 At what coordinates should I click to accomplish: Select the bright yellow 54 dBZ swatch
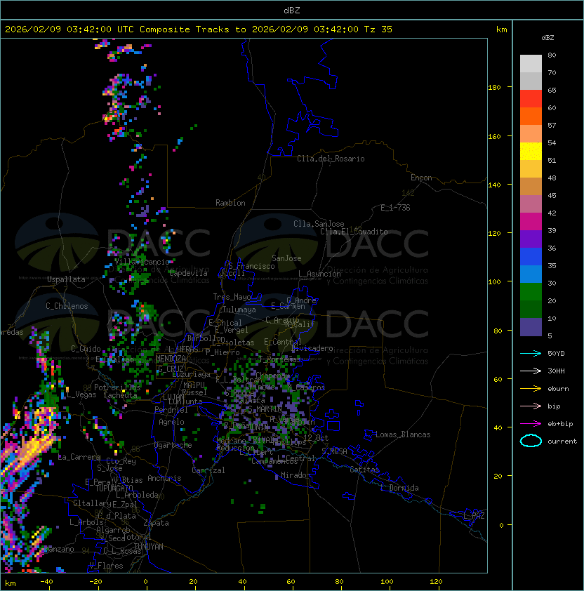[531, 151]
